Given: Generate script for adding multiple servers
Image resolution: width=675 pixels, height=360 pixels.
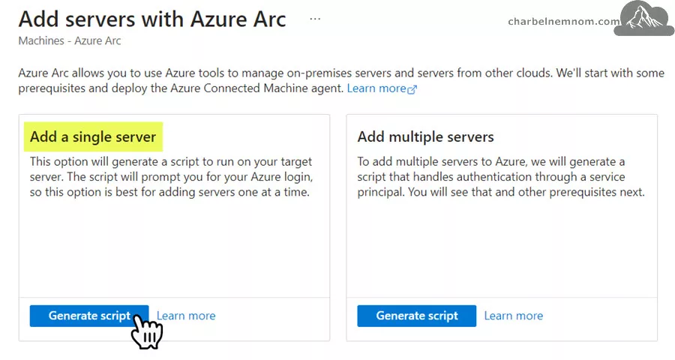Looking at the screenshot, I should tap(417, 316).
